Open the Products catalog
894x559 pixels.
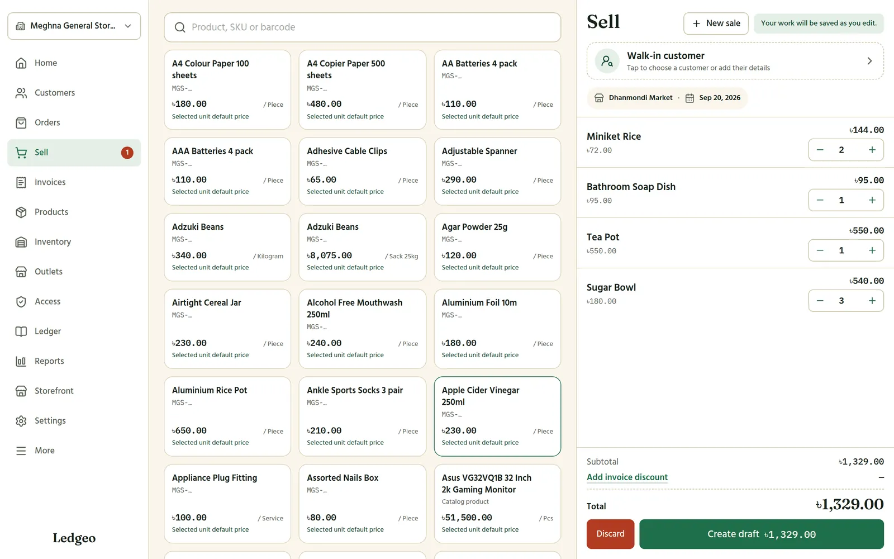(x=74, y=212)
